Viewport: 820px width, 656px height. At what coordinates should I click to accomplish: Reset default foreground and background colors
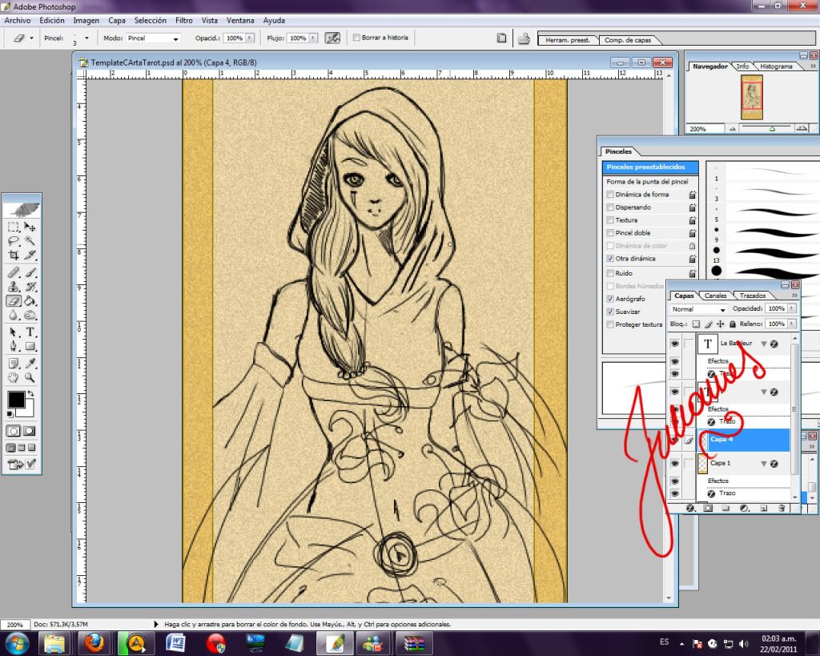[x=10, y=414]
